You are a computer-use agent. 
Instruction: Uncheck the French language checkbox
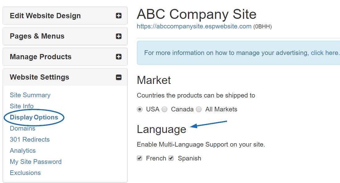click(x=139, y=158)
